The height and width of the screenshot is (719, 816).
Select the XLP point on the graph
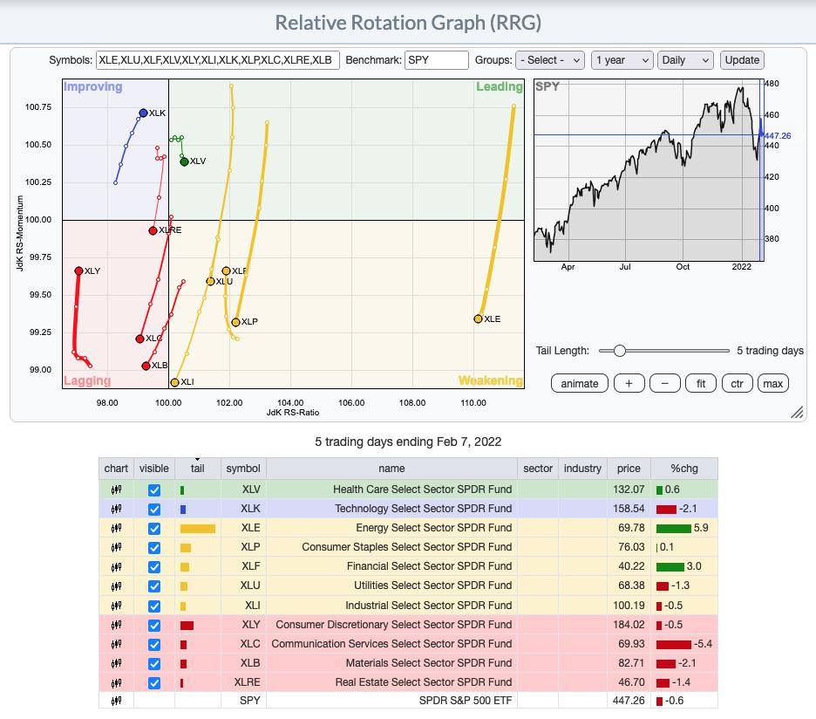point(235,323)
